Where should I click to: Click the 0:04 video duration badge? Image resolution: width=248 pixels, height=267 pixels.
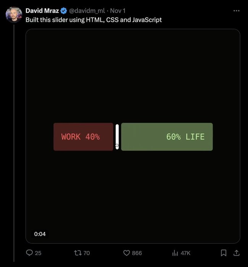point(40,234)
